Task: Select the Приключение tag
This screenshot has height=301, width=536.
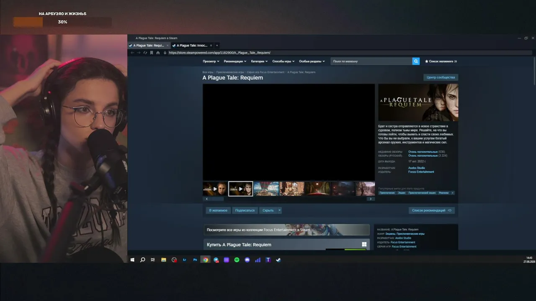Action: point(387,193)
